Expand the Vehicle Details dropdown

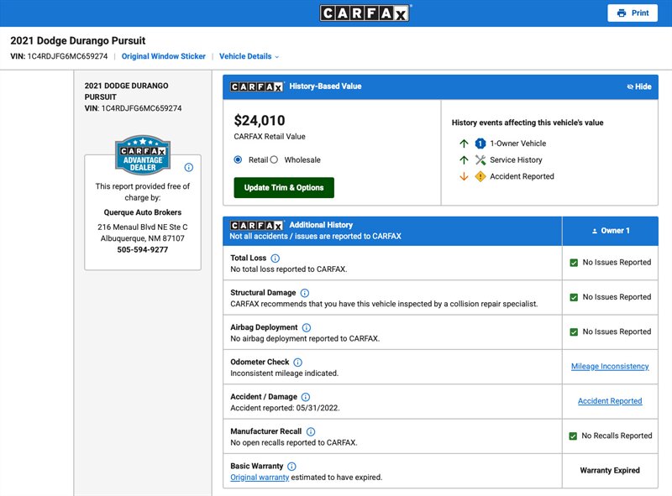point(249,56)
